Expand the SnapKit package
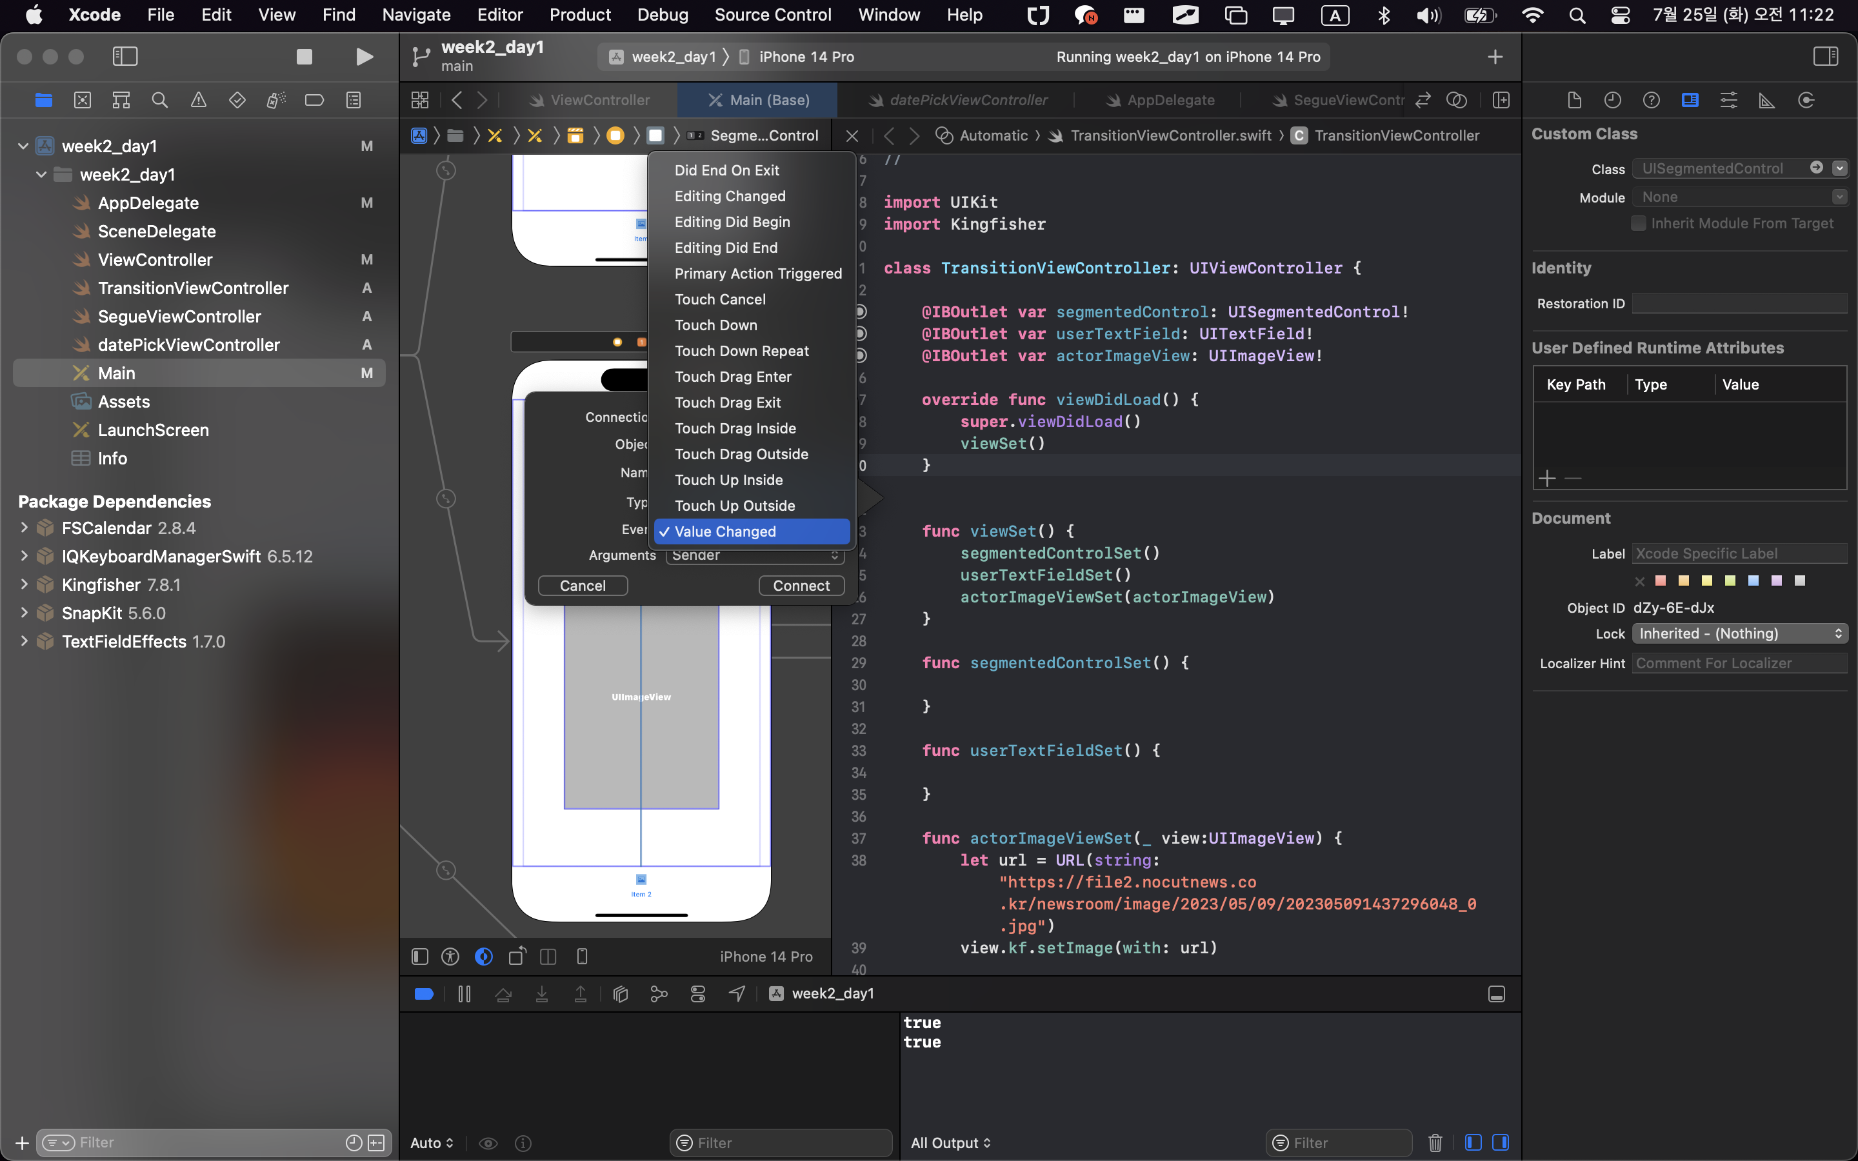Image resolution: width=1858 pixels, height=1161 pixels. click(x=24, y=613)
